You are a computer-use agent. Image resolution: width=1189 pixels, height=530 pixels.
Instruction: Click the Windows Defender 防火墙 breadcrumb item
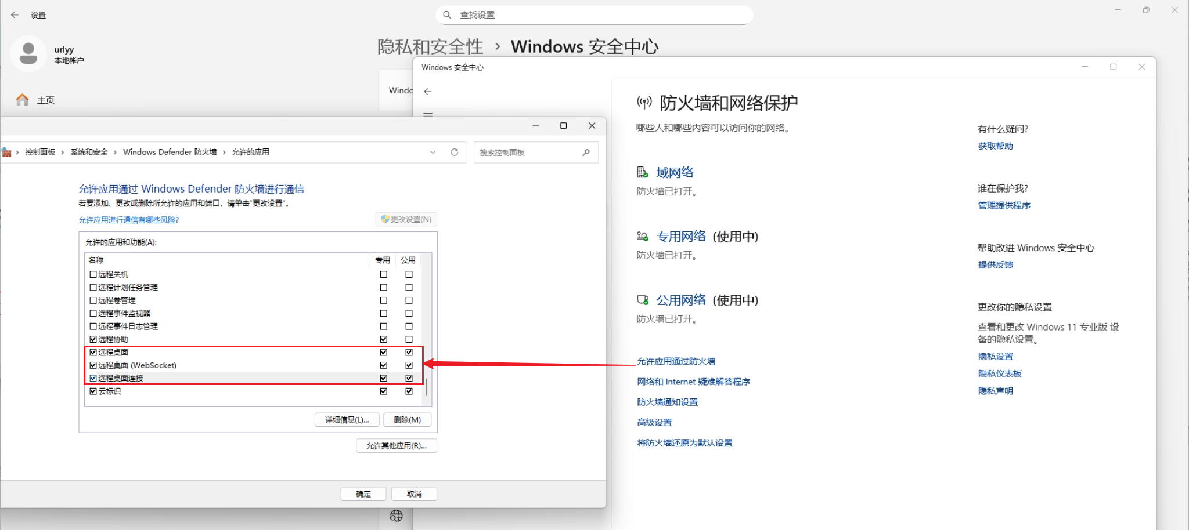coord(170,152)
